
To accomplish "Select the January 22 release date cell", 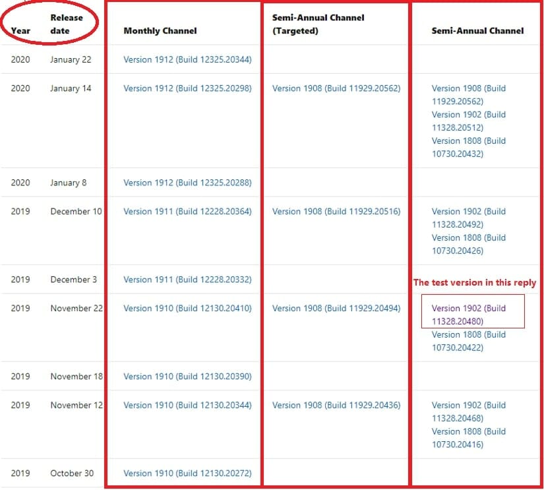I will 71,60.
